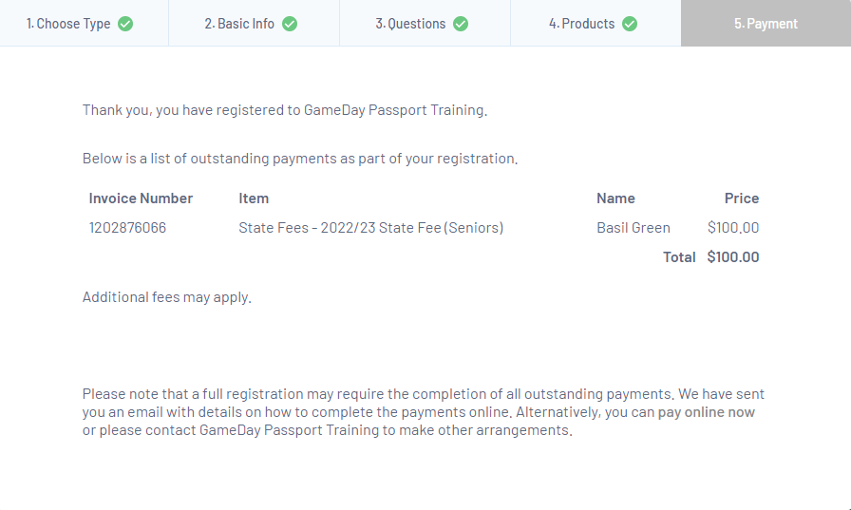Go back to the Choose Type step

point(68,24)
